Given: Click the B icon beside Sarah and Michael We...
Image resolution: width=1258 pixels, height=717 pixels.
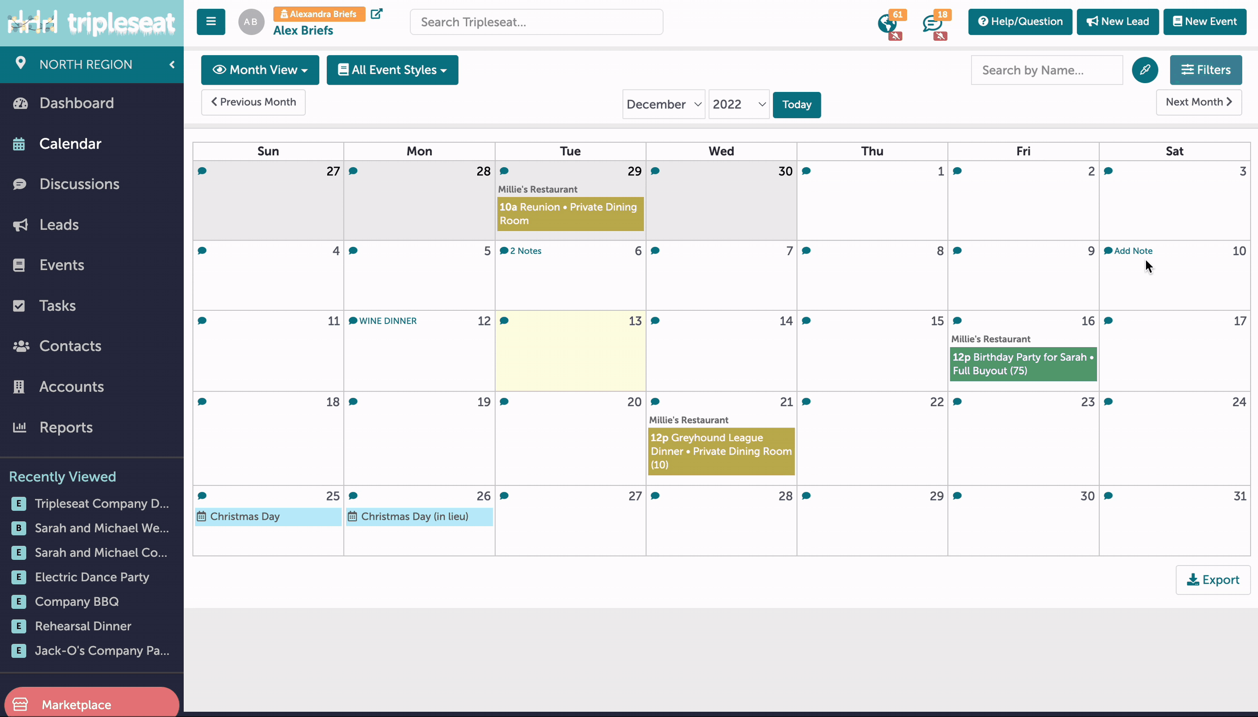Looking at the screenshot, I should tap(19, 528).
